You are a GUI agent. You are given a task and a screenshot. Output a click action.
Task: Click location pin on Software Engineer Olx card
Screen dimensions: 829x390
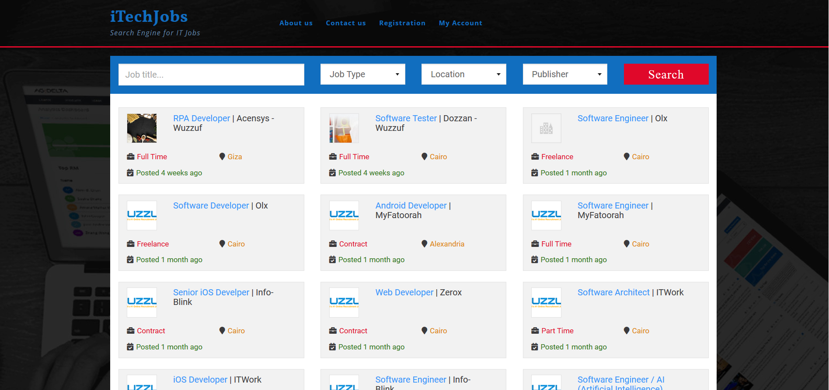pos(627,157)
